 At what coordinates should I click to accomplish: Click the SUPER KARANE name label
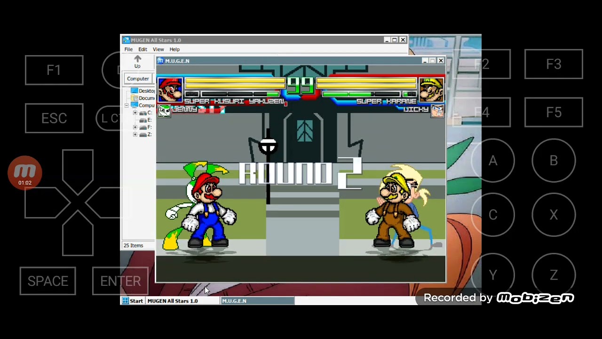387,101
